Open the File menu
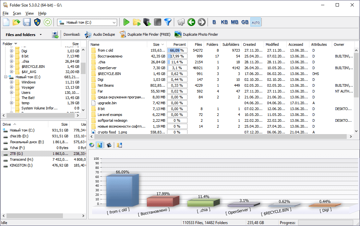Screen dimensions: 360x226 6,13
